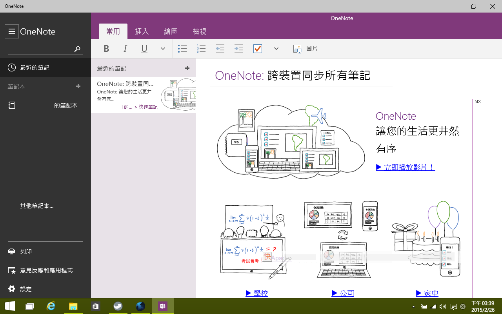
Task: Click the birthday cake and gift illustration
Action: click(x=426, y=239)
